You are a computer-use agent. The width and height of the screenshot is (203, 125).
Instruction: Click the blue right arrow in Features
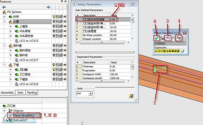[x=48, y=7]
